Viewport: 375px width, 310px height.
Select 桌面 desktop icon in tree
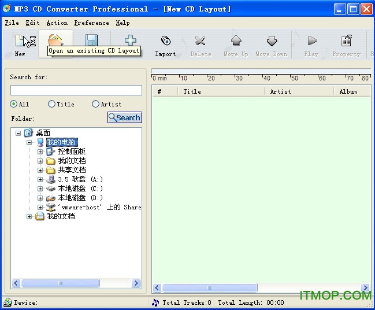tap(28, 133)
